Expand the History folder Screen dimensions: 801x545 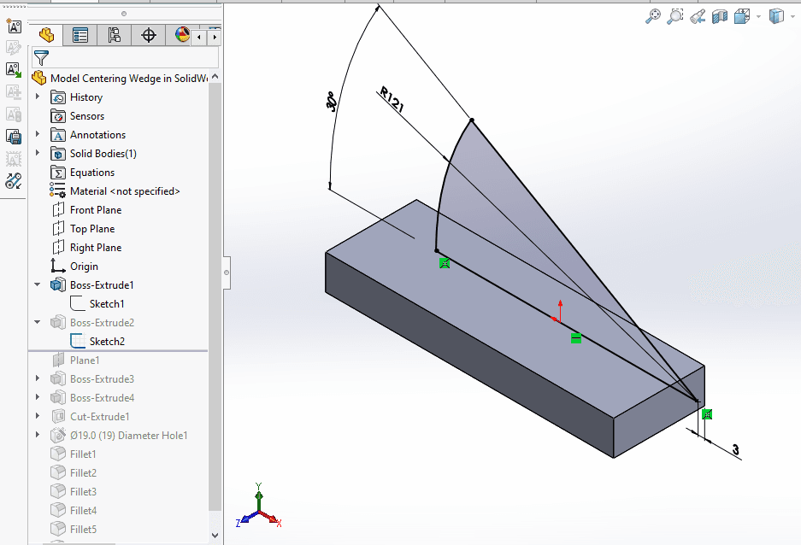tap(36, 97)
